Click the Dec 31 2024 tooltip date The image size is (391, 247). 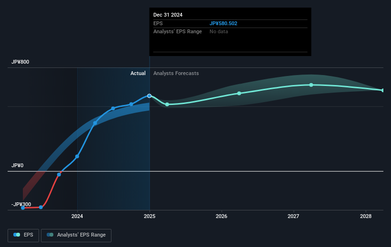[x=168, y=15]
